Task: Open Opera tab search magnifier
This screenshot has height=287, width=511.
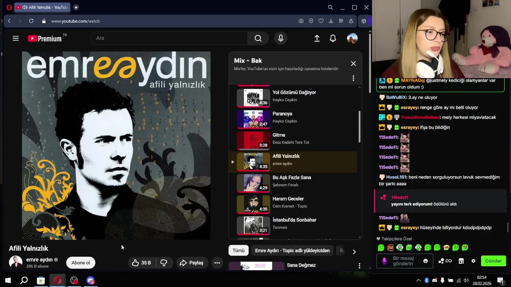Action: click(331, 7)
